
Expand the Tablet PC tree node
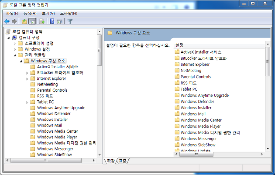[x=27, y=102]
